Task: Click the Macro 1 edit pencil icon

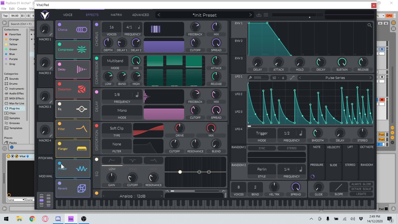Action: pos(51,35)
